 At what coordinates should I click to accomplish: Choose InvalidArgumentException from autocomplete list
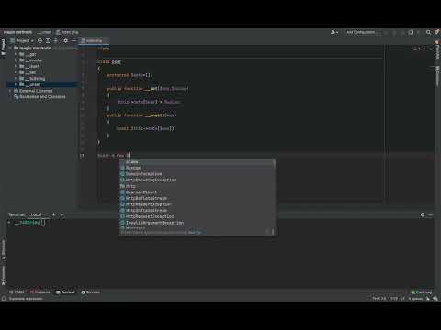[x=197, y=223]
